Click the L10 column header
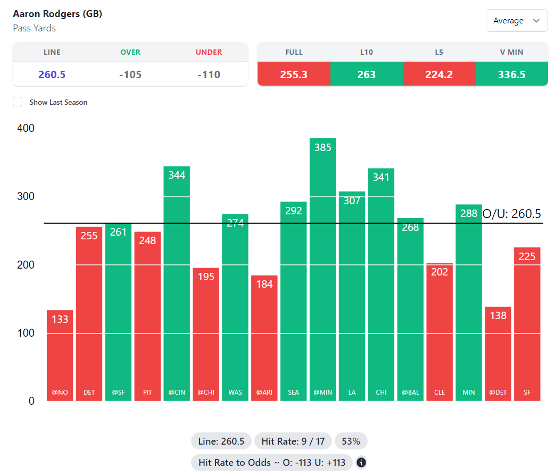Viewport: 555px width, 476px height. [366, 52]
